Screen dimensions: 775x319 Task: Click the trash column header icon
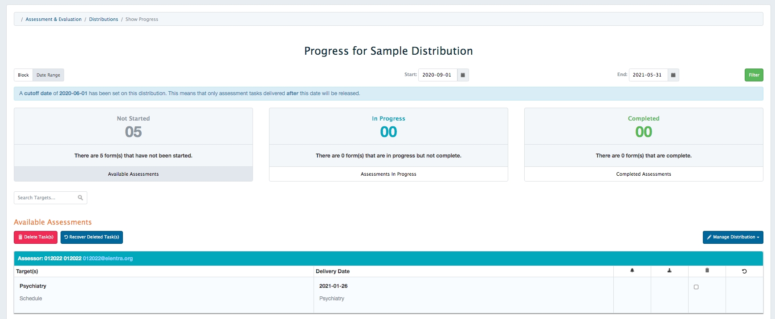click(x=707, y=271)
